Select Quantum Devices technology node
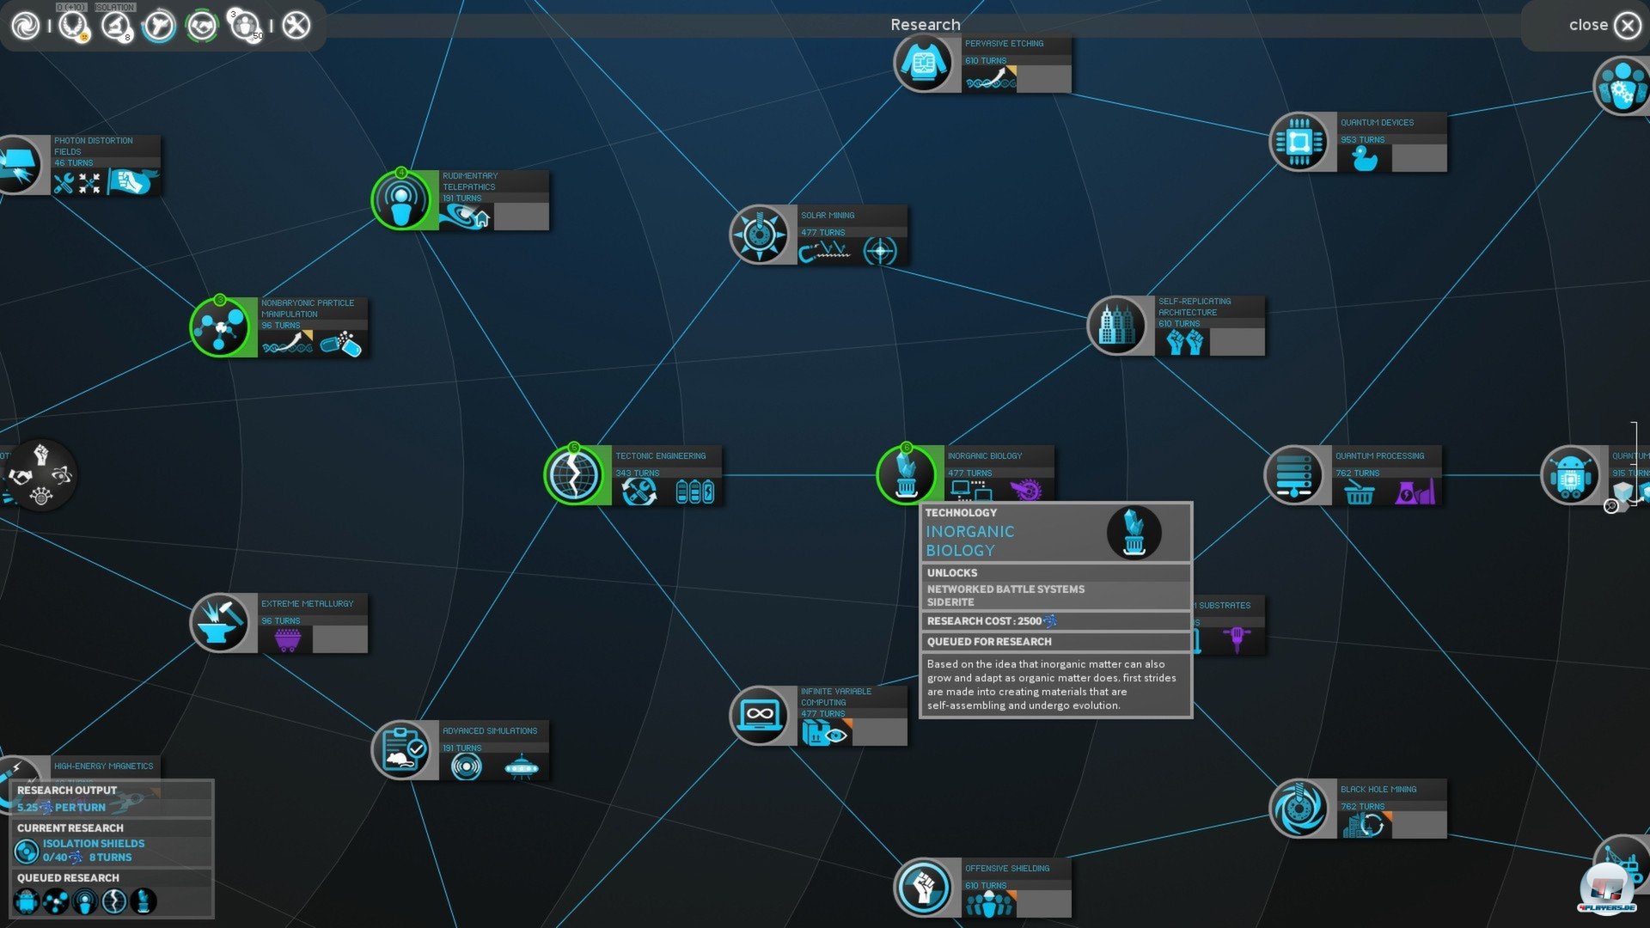Image resolution: width=1650 pixels, height=928 pixels. click(1299, 141)
